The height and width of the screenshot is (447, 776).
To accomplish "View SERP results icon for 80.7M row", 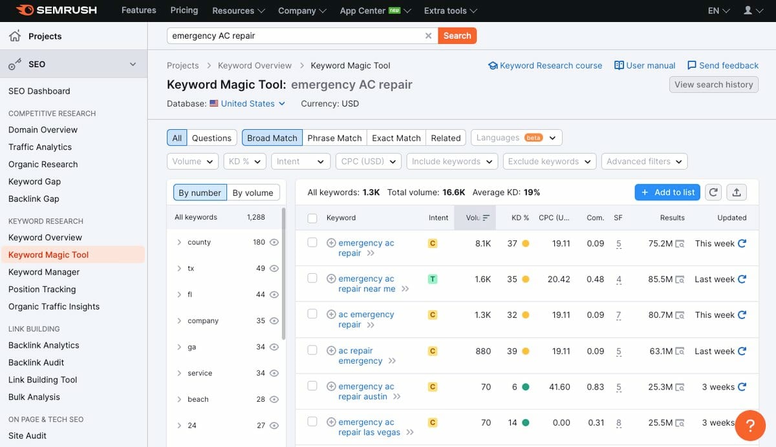I will coord(680,315).
